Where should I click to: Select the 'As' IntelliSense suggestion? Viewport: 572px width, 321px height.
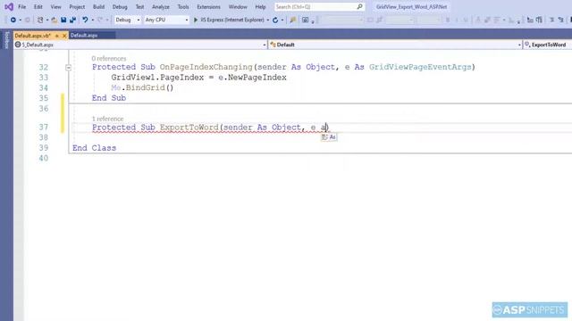click(x=329, y=137)
